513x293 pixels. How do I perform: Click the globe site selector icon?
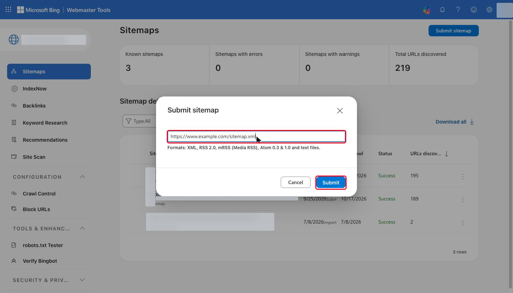[14, 40]
